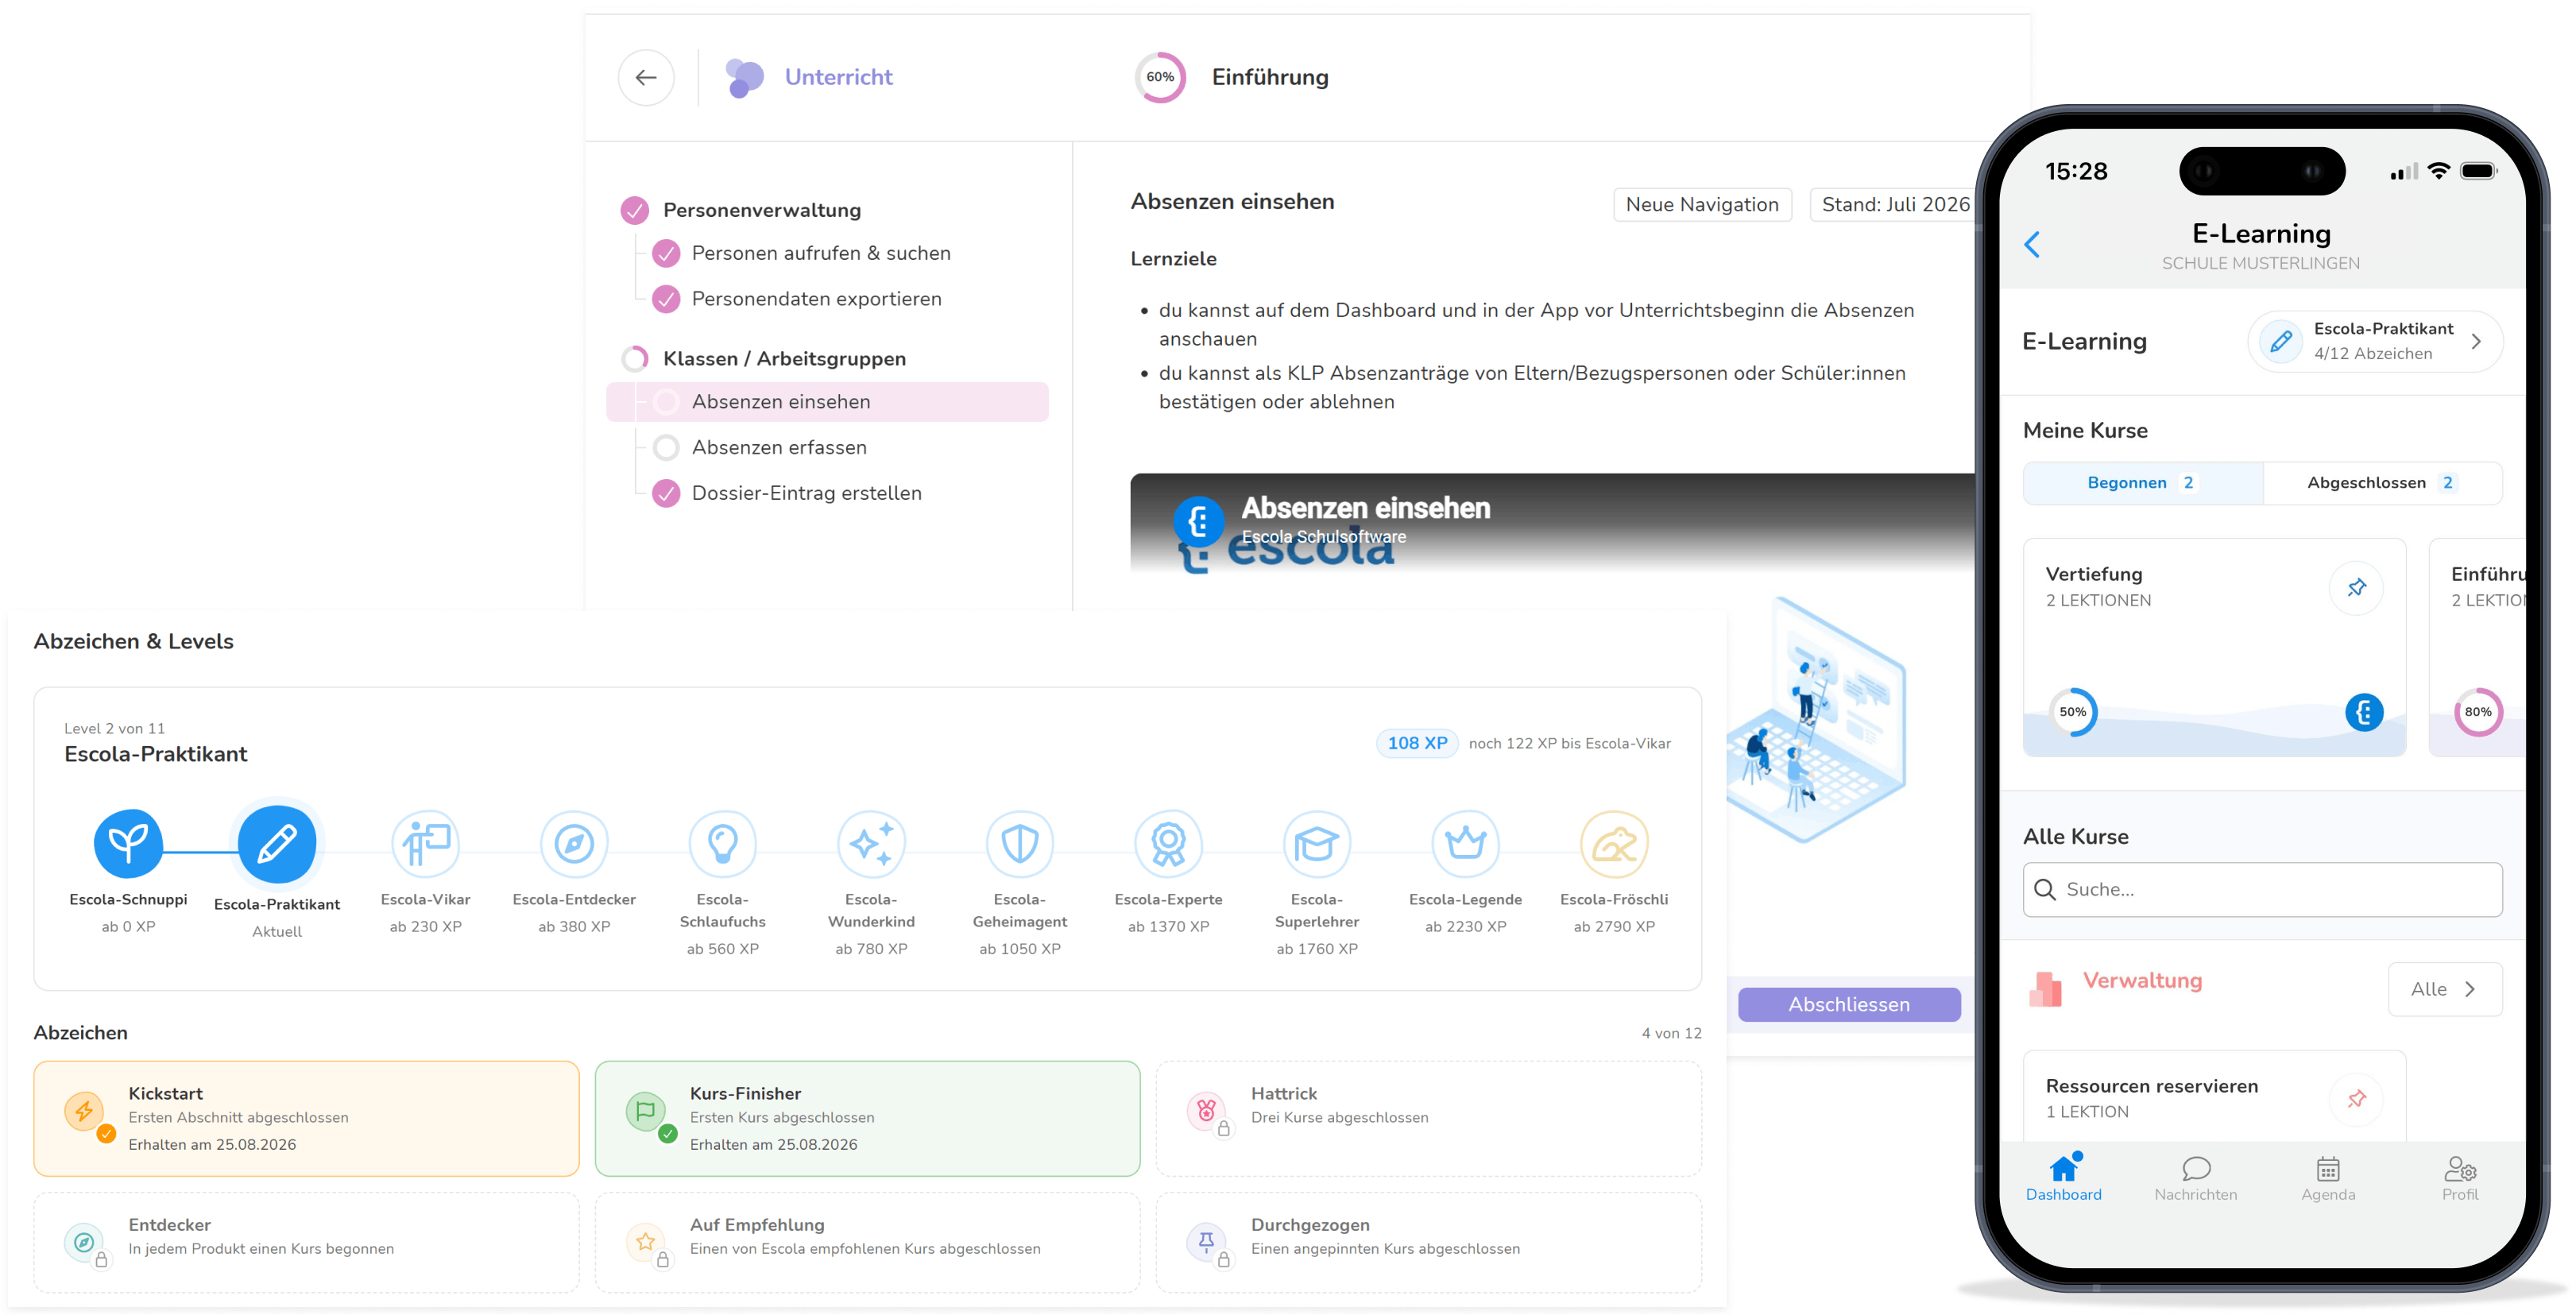Click the Escola-Superlehrer graduation cap icon
This screenshot has height=1315, width=2576.
(x=1316, y=843)
